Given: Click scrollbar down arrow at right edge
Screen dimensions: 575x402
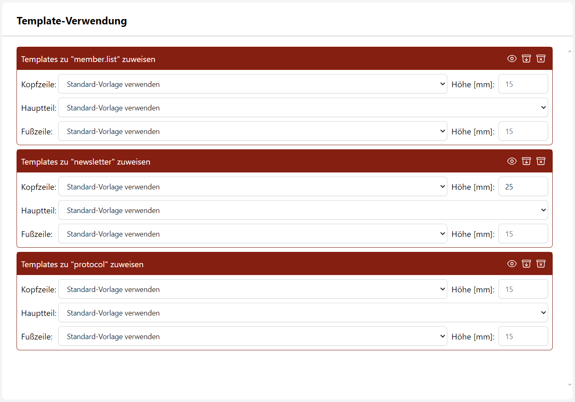Looking at the screenshot, I should pos(570,385).
